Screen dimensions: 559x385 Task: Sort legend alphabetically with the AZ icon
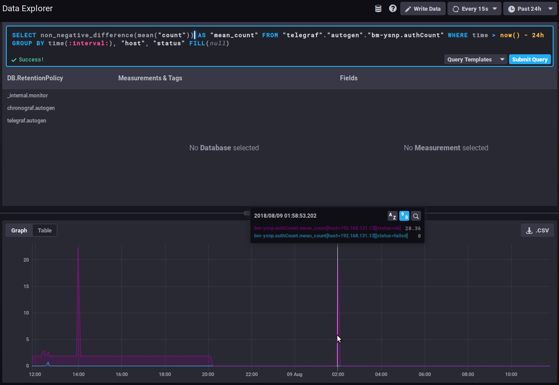(392, 216)
